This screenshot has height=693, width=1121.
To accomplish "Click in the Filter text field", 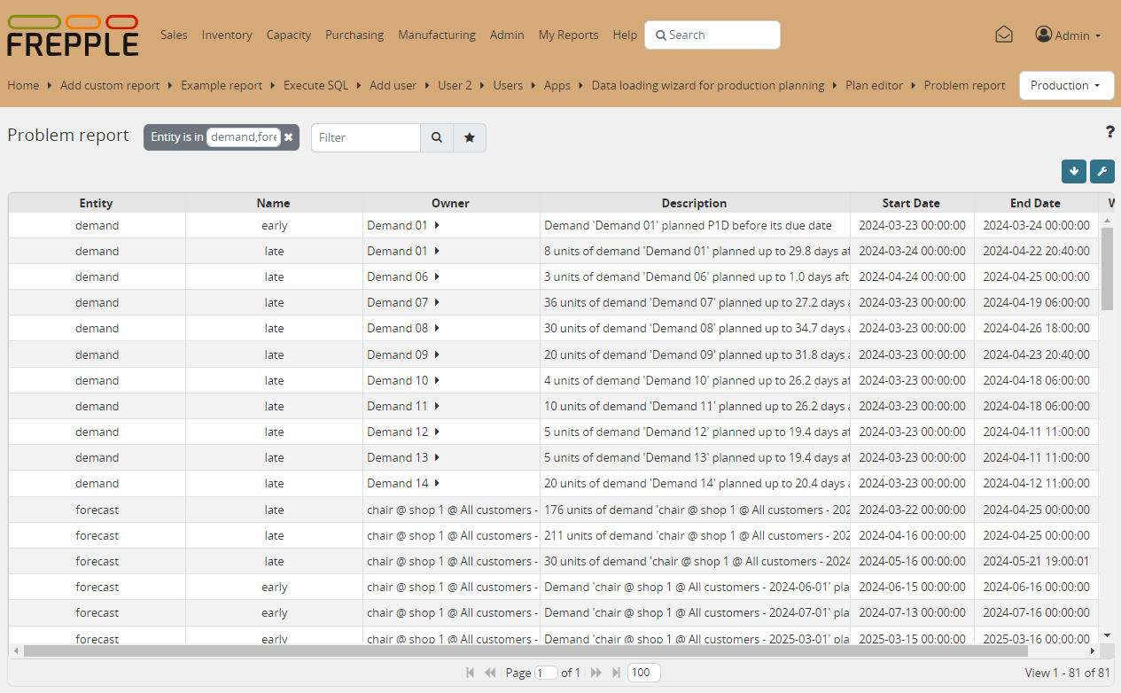I will click(365, 137).
